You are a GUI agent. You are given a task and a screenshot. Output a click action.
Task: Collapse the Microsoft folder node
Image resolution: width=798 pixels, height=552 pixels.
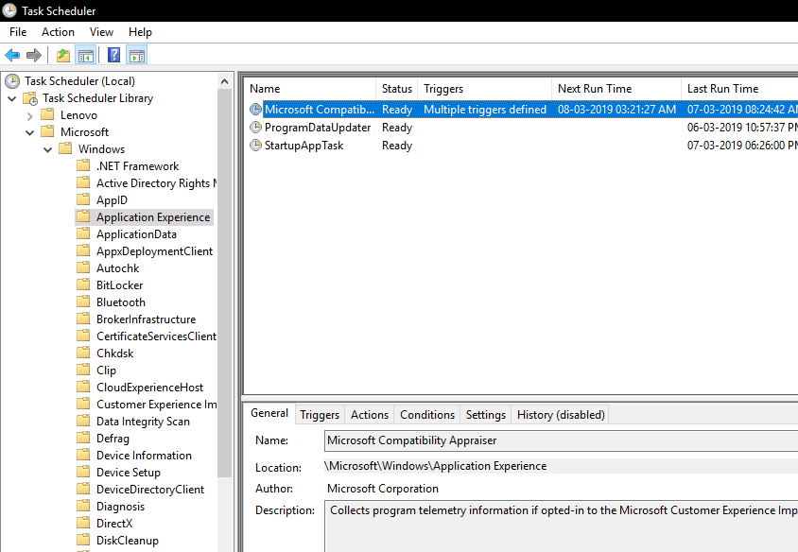[30, 132]
